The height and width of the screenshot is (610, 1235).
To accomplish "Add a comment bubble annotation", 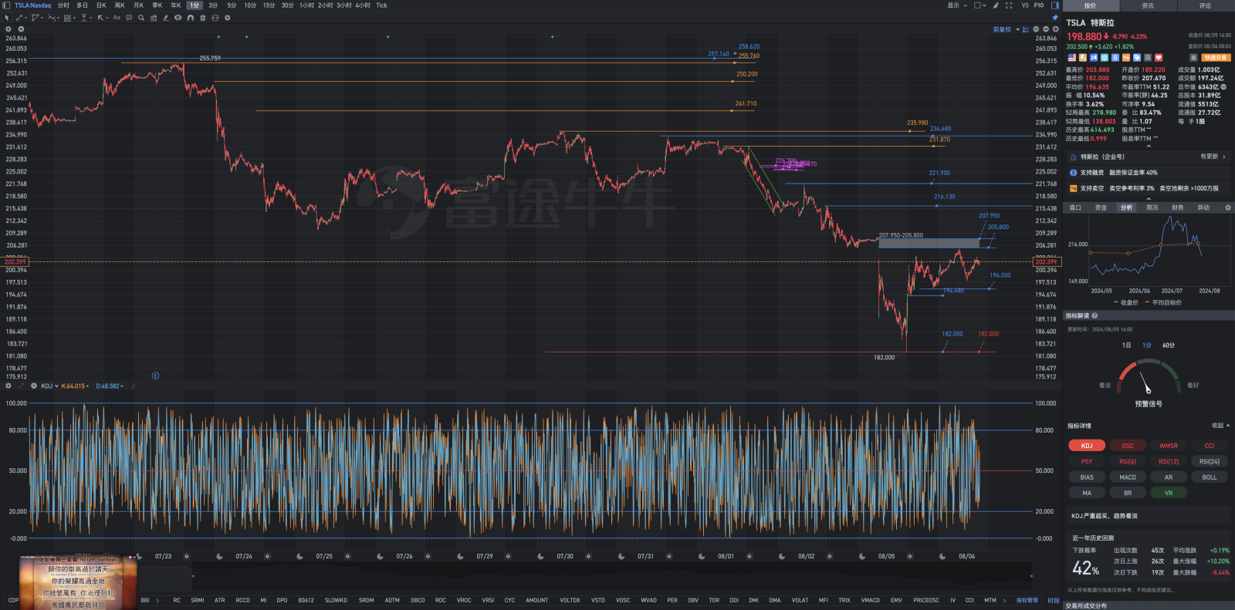I will coord(129,18).
